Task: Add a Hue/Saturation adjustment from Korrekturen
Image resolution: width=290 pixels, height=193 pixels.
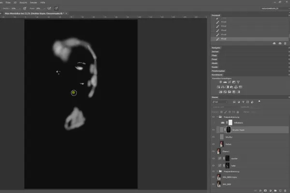Action: (218, 87)
